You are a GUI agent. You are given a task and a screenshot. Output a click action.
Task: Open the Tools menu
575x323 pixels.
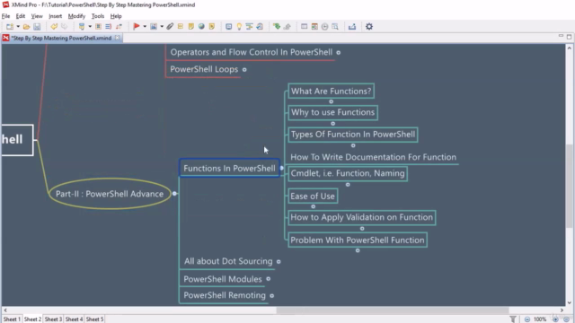(x=98, y=16)
